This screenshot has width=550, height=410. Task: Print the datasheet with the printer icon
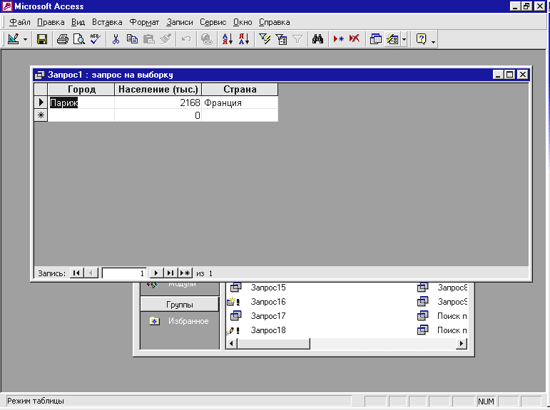point(63,39)
